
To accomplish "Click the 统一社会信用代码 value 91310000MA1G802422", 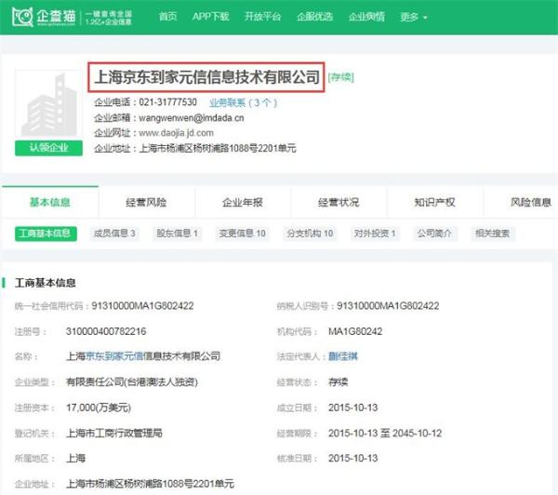I will [x=142, y=306].
